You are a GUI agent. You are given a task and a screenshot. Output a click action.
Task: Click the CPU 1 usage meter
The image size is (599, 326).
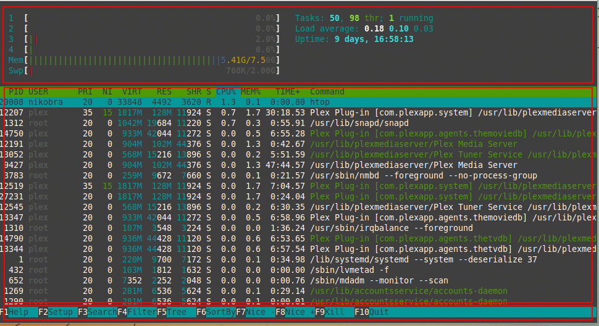click(144, 18)
